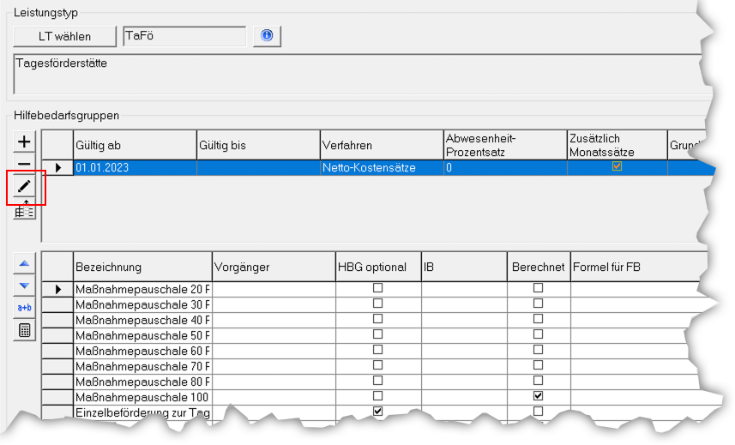Click the Gültig ab column header
Viewport: 735px width, 445px height.
(x=135, y=145)
